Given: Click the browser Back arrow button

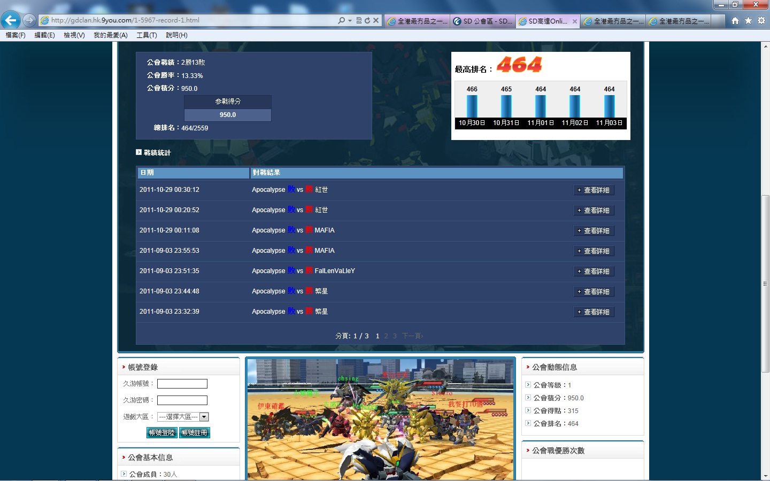Looking at the screenshot, I should point(10,20).
